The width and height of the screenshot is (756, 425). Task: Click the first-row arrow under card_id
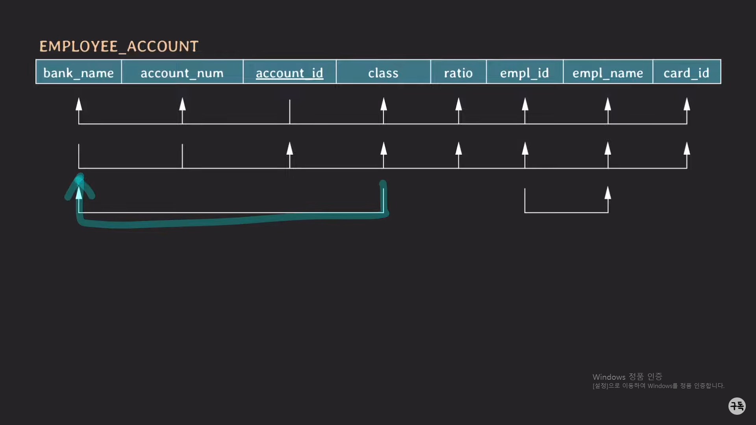click(x=687, y=105)
